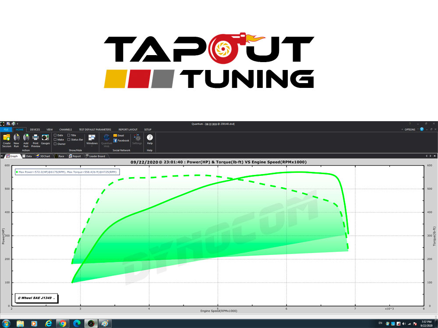
Task: Click the green legend color marker
Action: click(x=17, y=172)
